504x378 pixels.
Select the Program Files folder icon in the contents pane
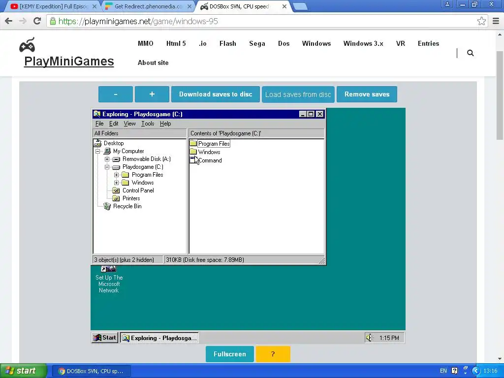(x=193, y=143)
